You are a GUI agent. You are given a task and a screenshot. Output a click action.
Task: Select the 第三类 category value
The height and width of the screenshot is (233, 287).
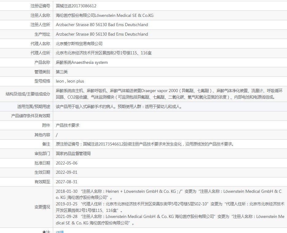pos(62,72)
